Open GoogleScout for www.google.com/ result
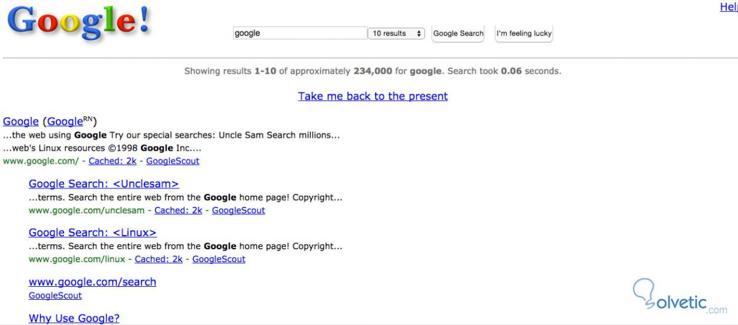The image size is (738, 325). (173, 161)
